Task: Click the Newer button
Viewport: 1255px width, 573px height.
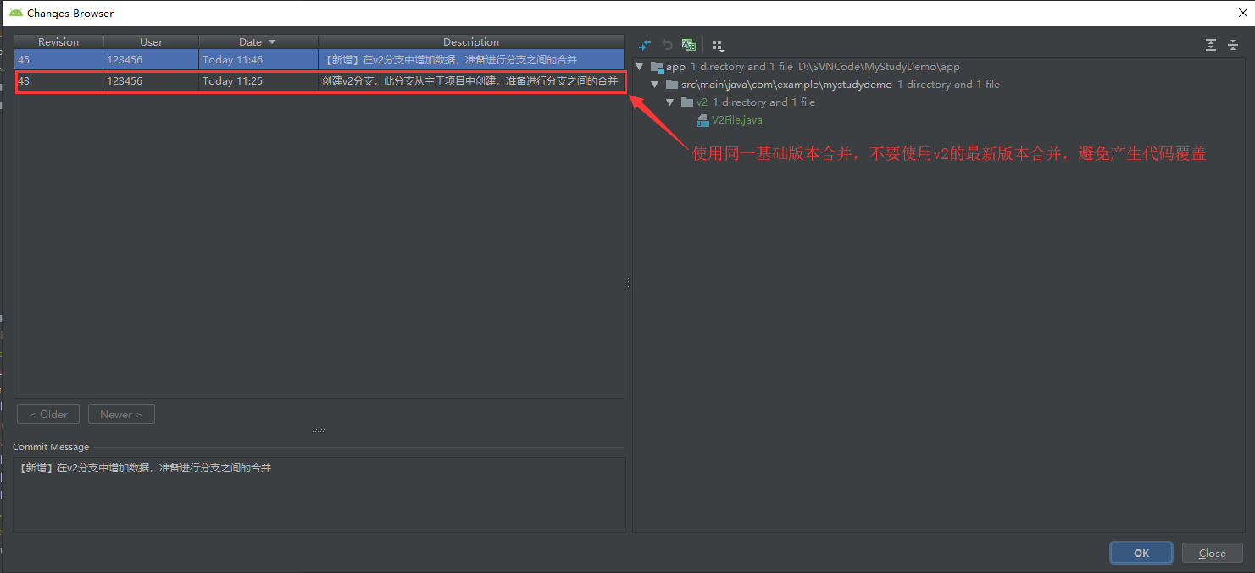Action: [121, 414]
